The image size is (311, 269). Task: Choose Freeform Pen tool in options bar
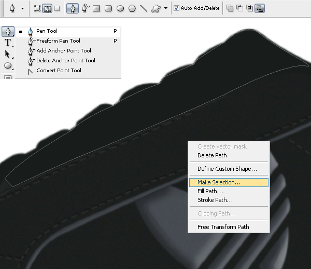(86, 8)
